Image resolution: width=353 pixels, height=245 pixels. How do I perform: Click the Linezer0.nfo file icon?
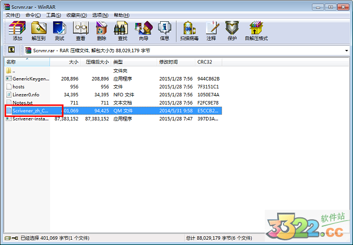click(x=9, y=95)
